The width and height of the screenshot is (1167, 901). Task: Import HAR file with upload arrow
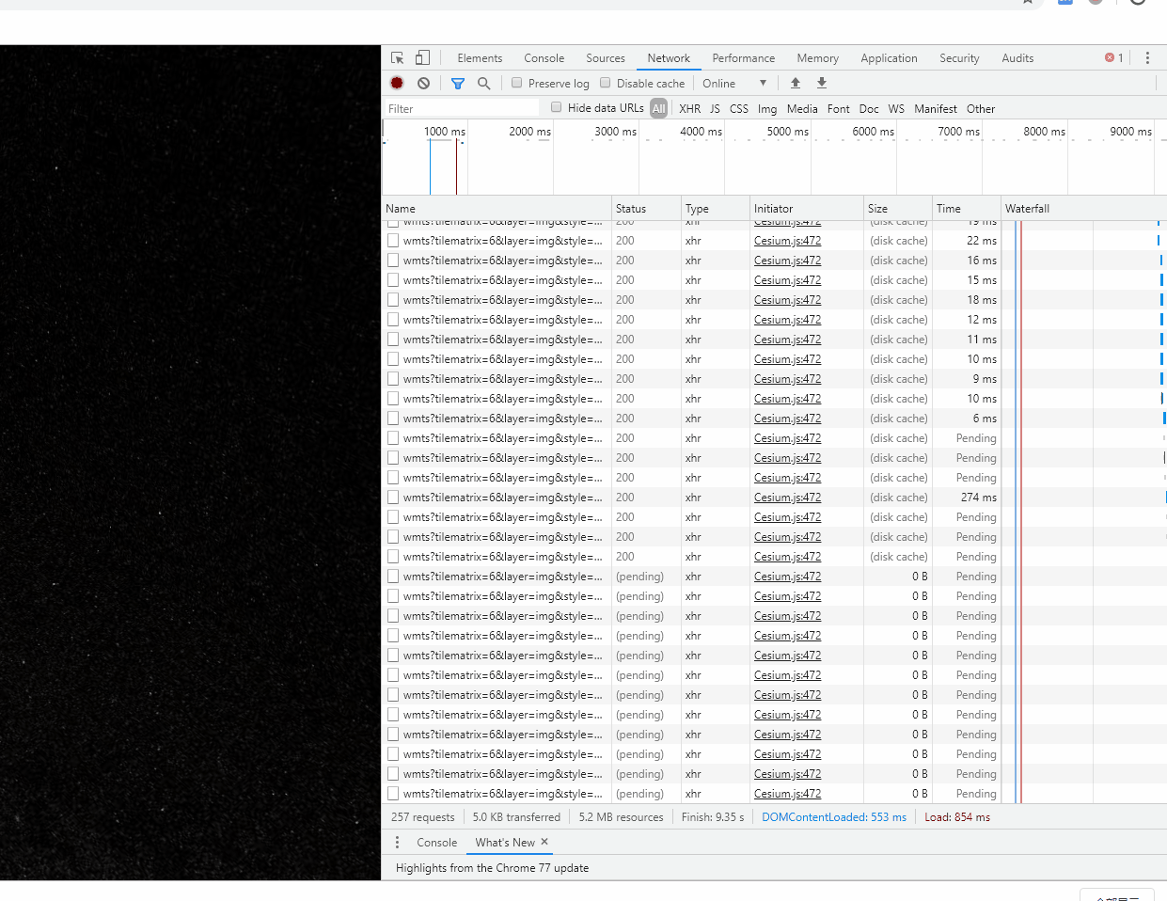(796, 84)
